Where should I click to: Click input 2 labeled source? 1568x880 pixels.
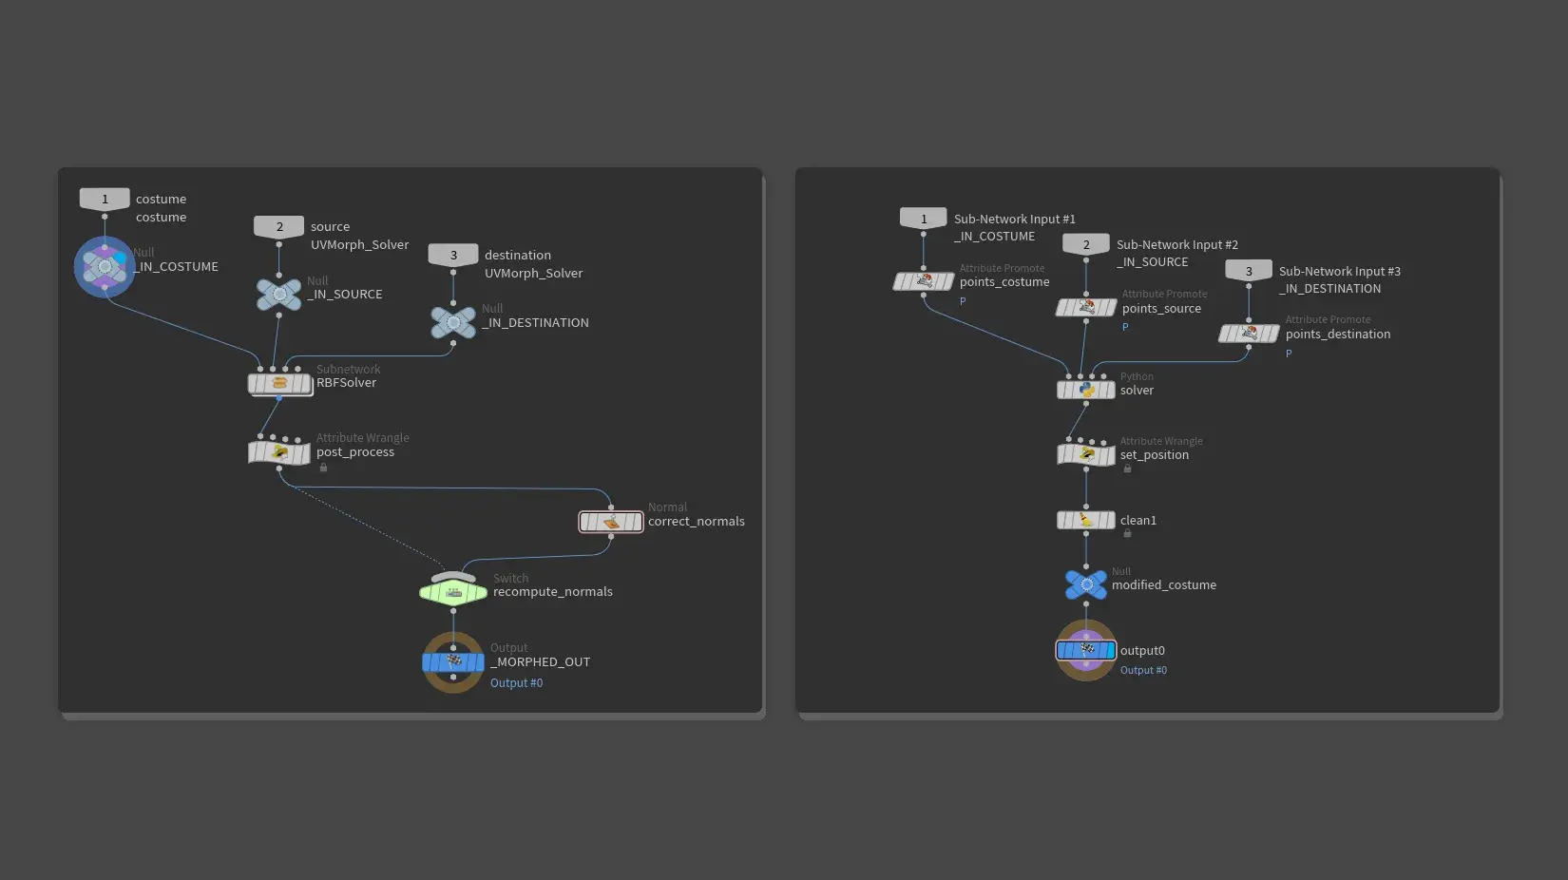tap(278, 226)
